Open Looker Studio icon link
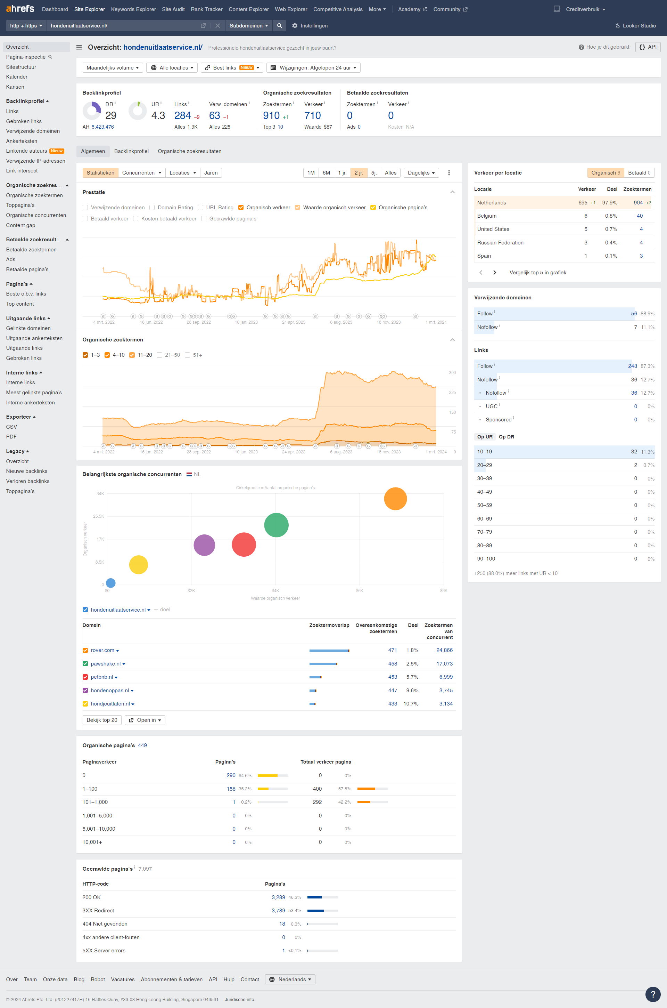 click(x=618, y=25)
